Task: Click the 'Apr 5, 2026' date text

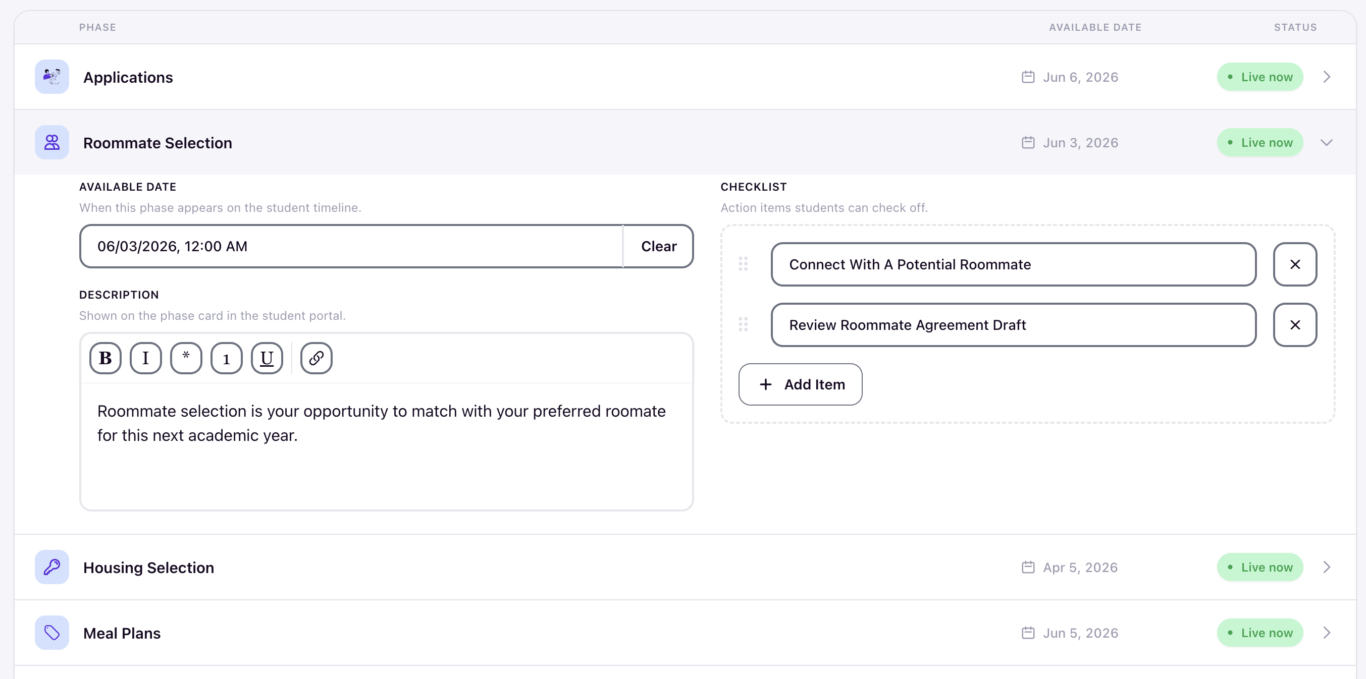Action: pos(1080,568)
